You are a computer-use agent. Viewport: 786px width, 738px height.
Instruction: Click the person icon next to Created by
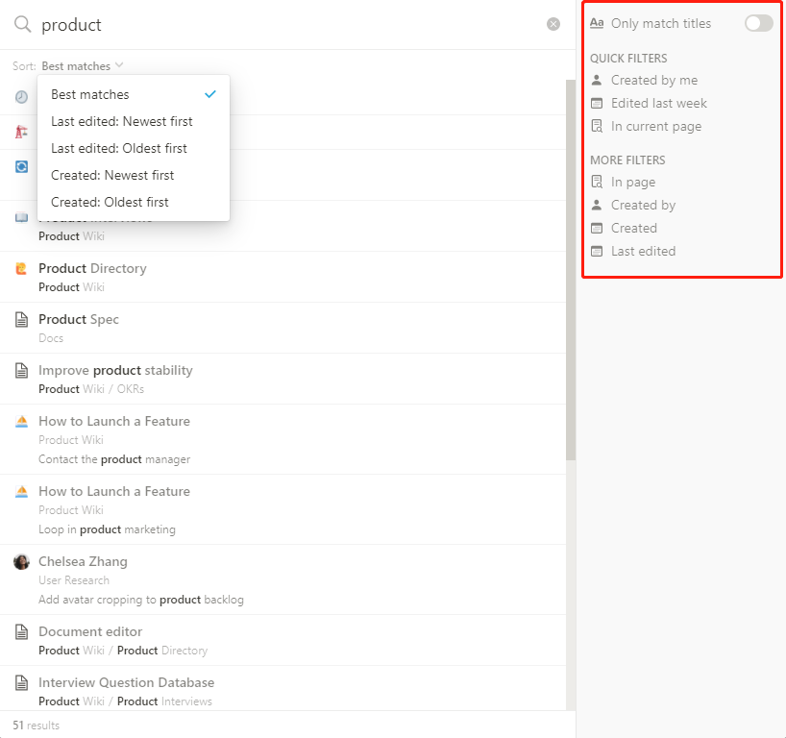pos(597,205)
